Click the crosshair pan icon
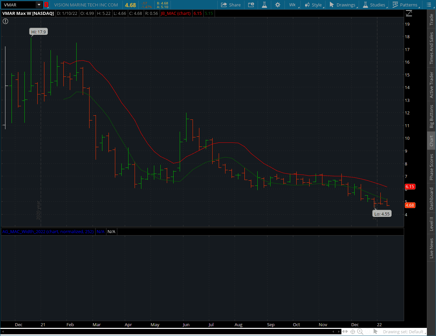 tap(353, 332)
